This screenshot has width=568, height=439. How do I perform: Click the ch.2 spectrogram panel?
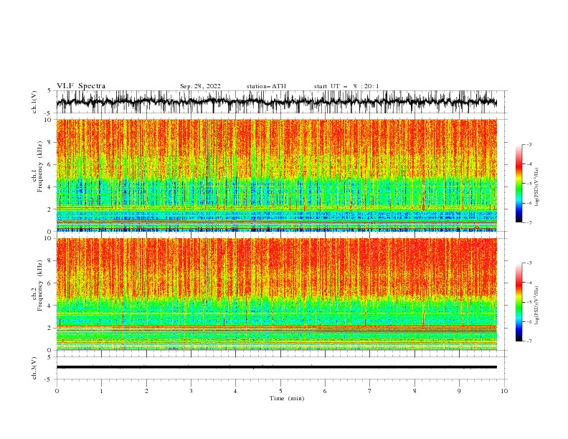pos(276,294)
